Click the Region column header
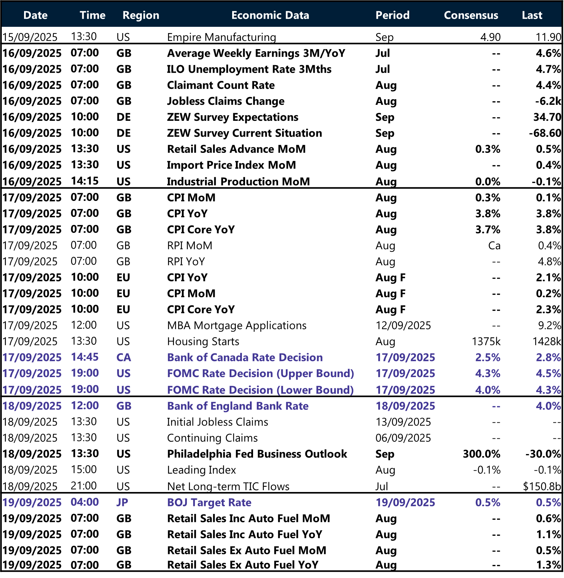This screenshot has height=578, width=564. [140, 15]
